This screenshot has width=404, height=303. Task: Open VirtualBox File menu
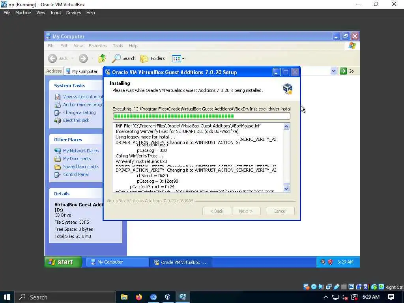7,13
